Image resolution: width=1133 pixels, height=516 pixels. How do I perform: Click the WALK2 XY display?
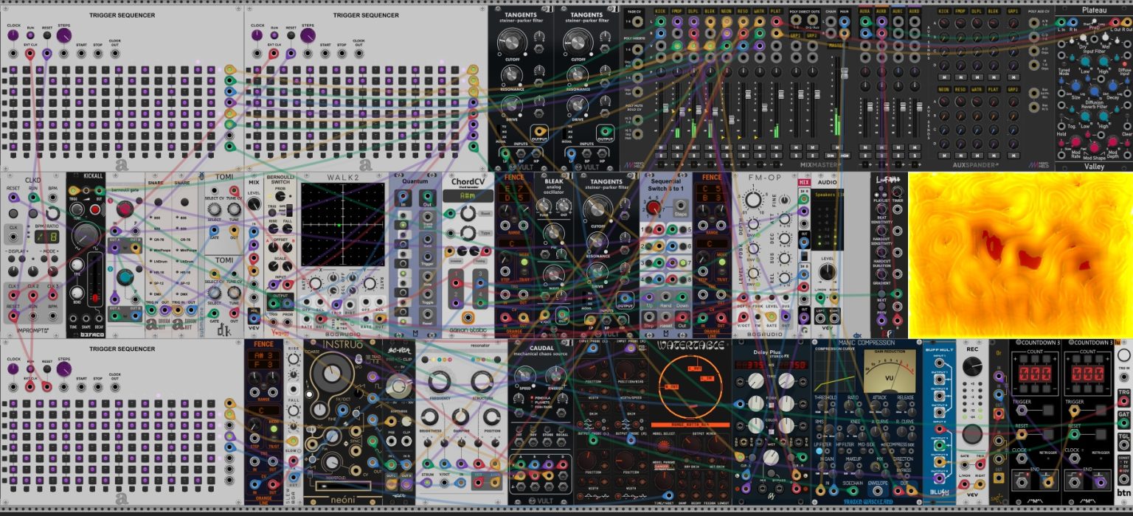[x=343, y=225]
